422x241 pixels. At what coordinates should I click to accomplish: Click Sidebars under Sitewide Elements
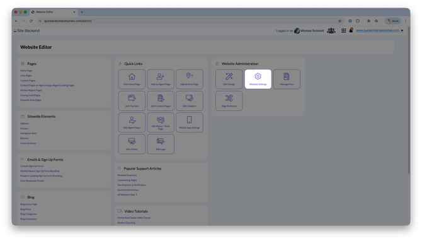[25, 124]
